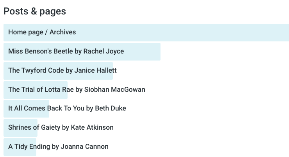Open the Home page / Archives entry
Screen dimensions: 289x157
click(x=42, y=32)
